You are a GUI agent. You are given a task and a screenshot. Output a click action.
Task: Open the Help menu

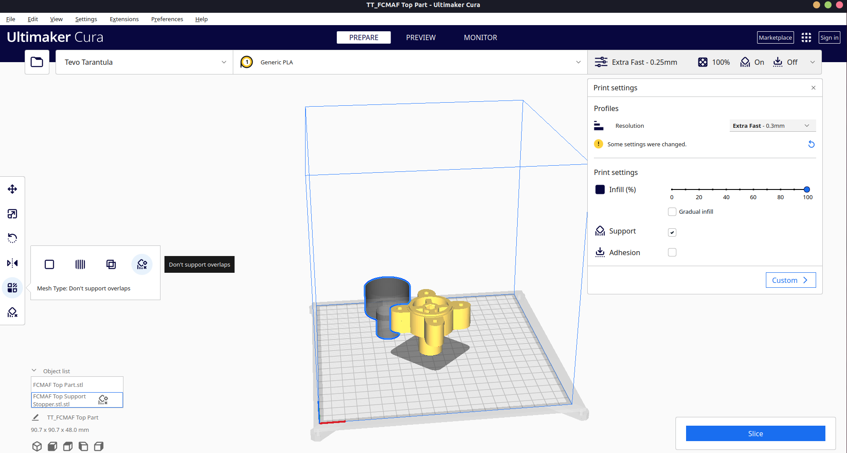coord(201,19)
